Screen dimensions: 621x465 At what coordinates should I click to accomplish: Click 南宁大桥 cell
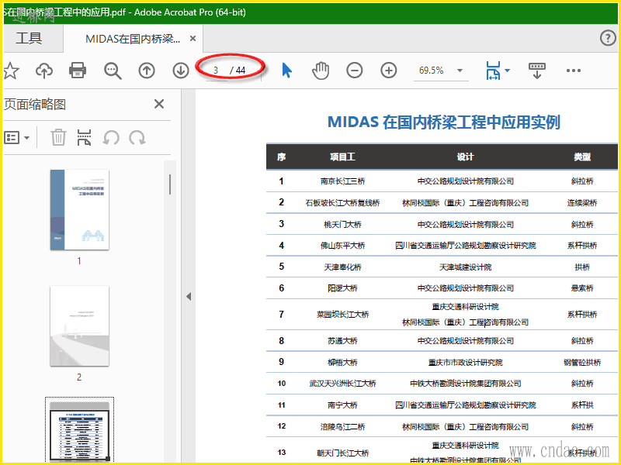[x=342, y=405]
